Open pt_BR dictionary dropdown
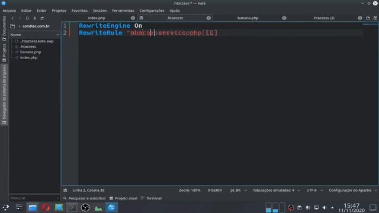Viewport: 379px width, 213px height. pyautogui.click(x=238, y=191)
